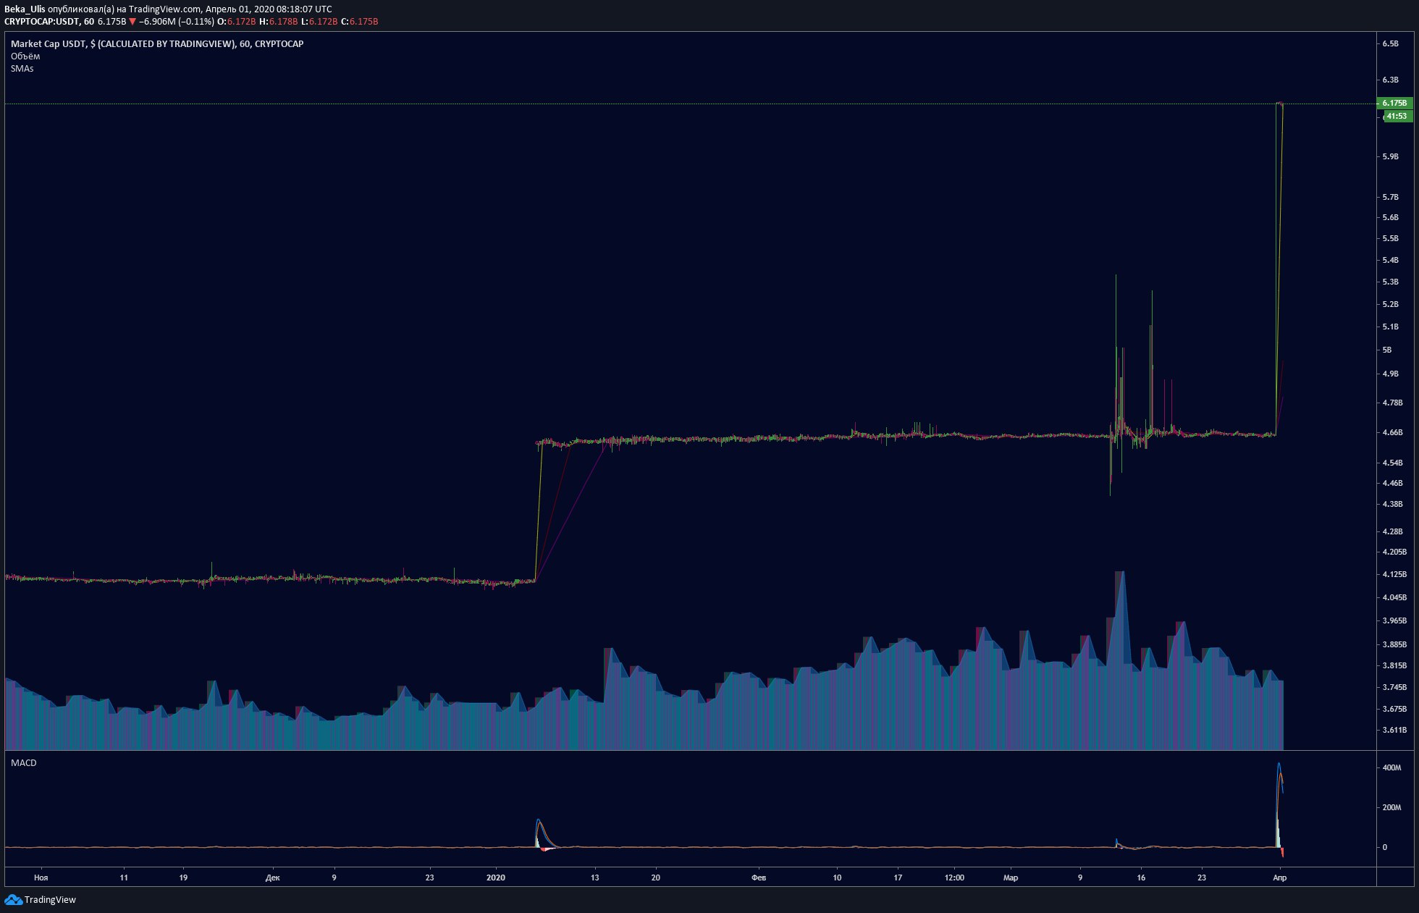Click the 4.045B price axis label
Screen dimensions: 1419x913
click(x=1394, y=598)
